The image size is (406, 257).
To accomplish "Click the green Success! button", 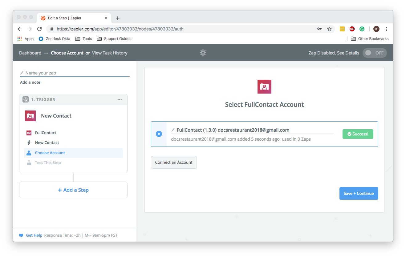I will coord(358,134).
